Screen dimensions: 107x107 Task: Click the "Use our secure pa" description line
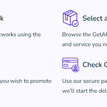85,81
